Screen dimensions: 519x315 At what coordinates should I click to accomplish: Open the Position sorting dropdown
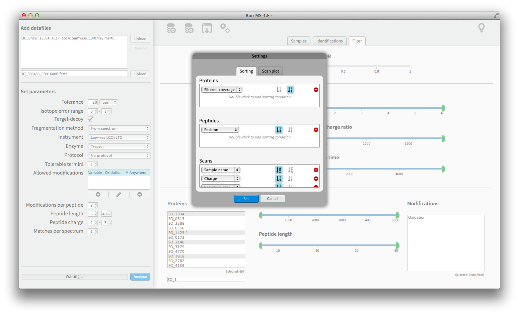tap(220, 130)
